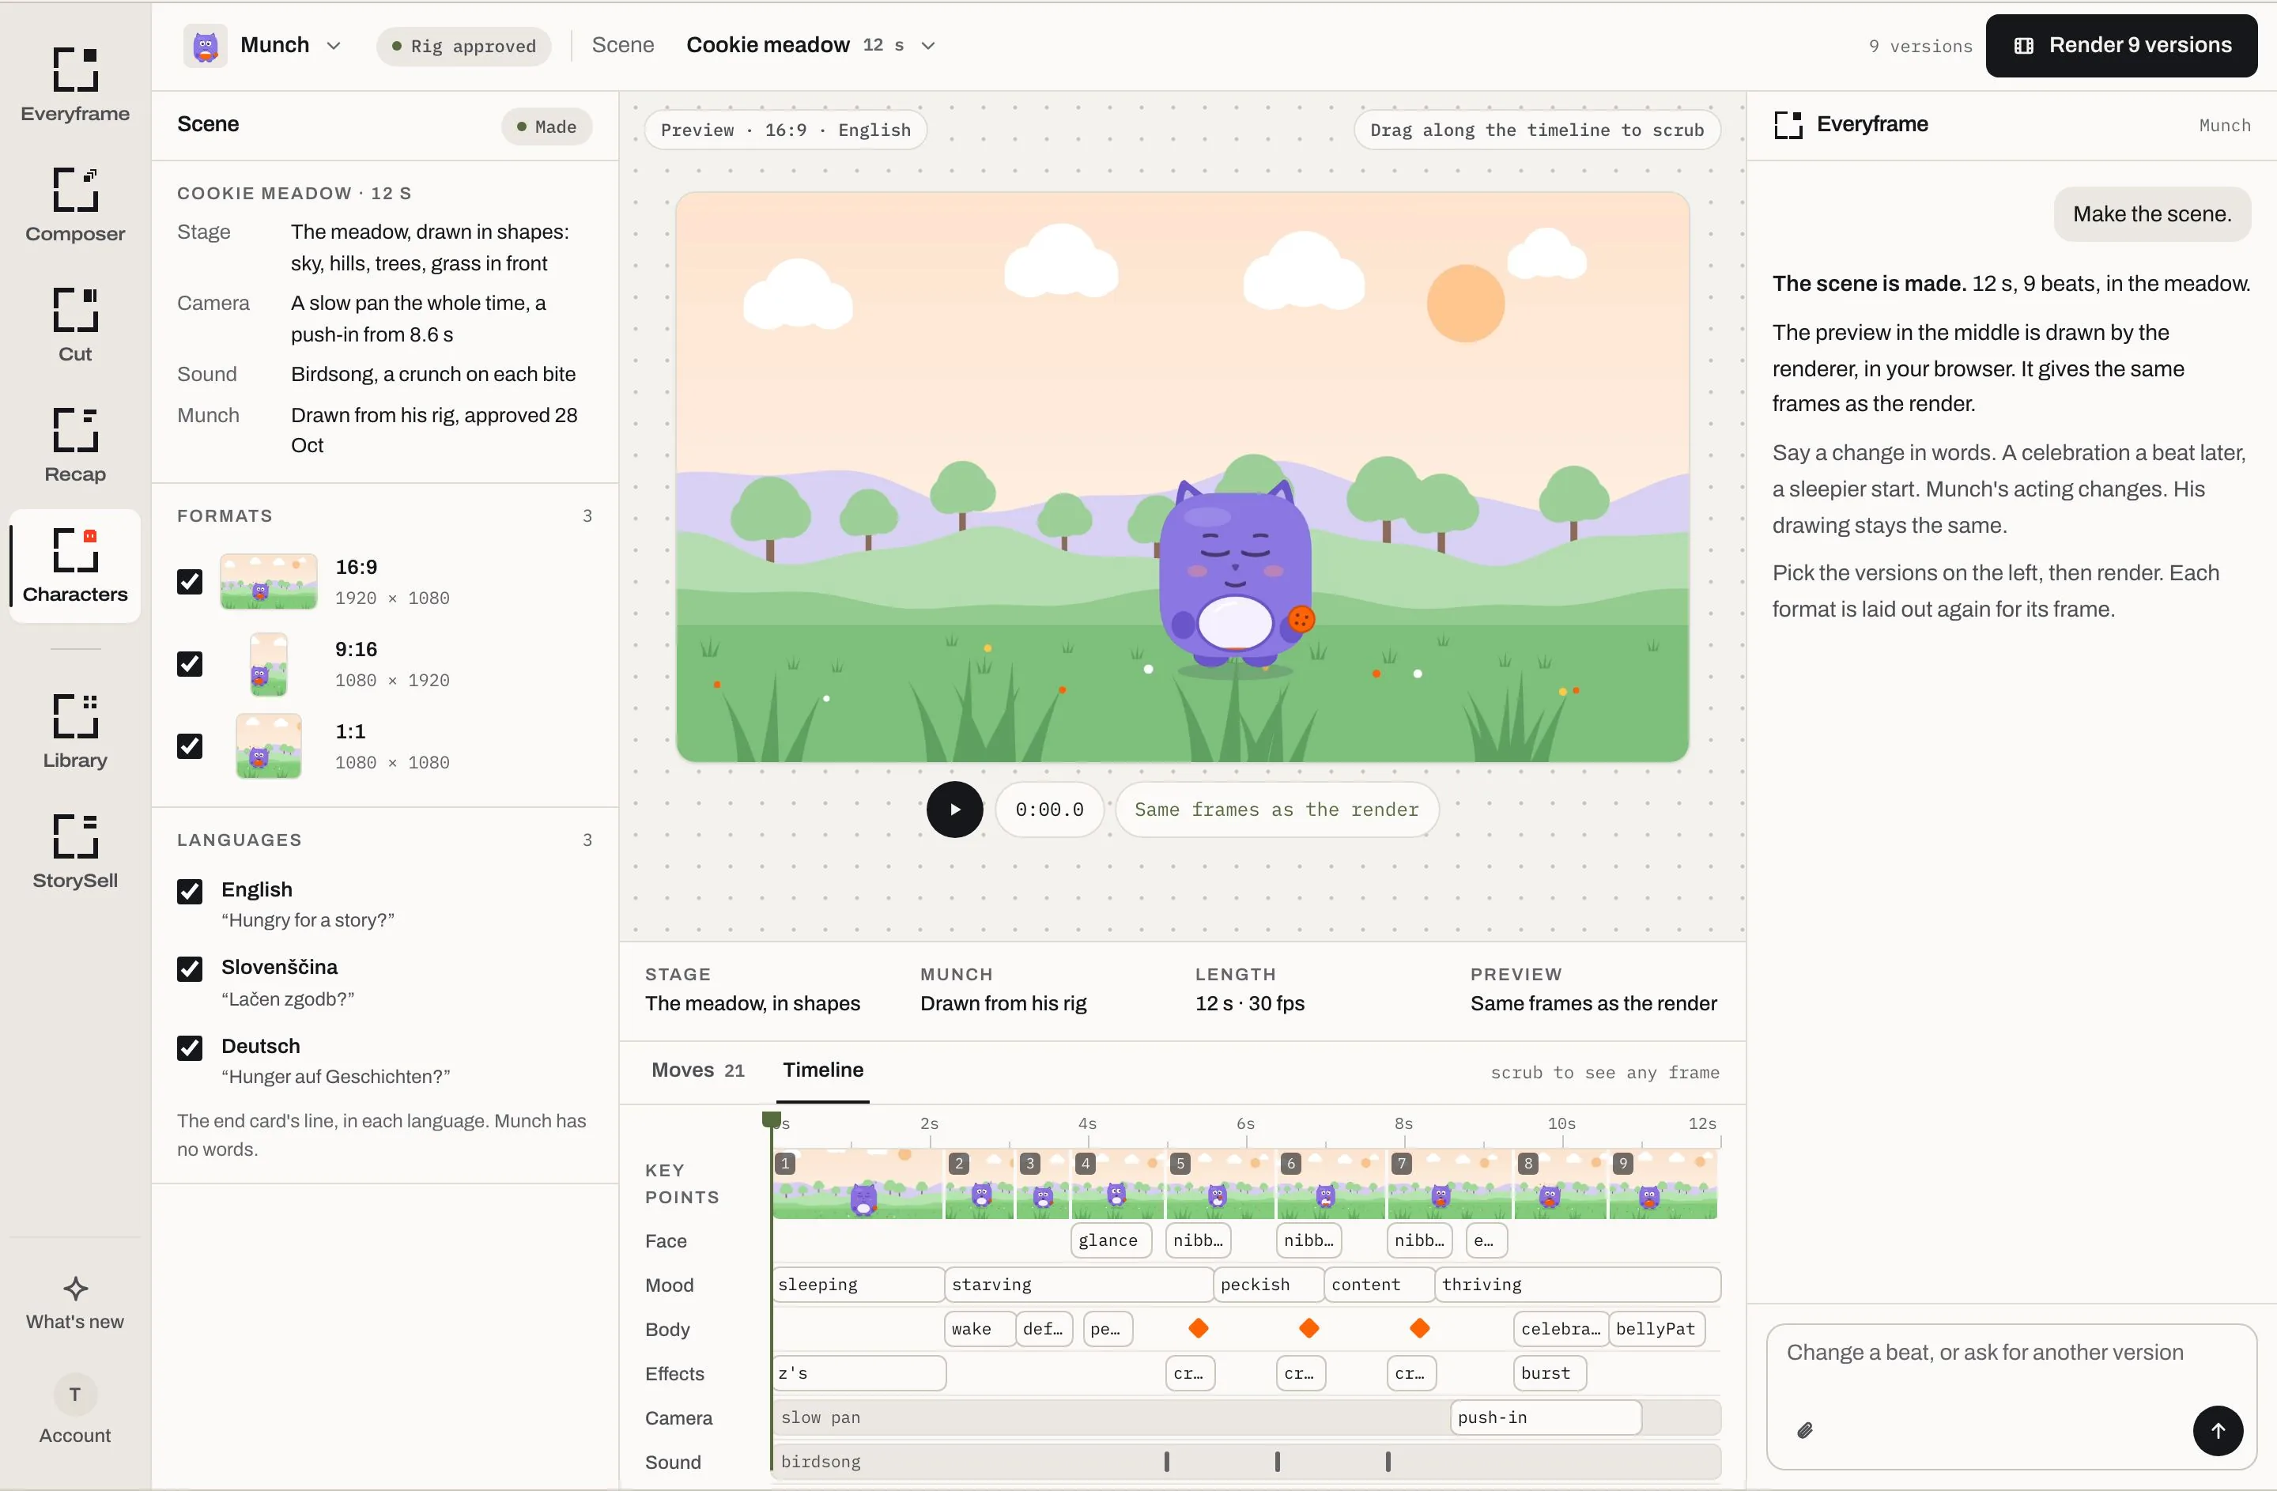
Task: Switch to the Timeline tab
Action: [x=823, y=1070]
